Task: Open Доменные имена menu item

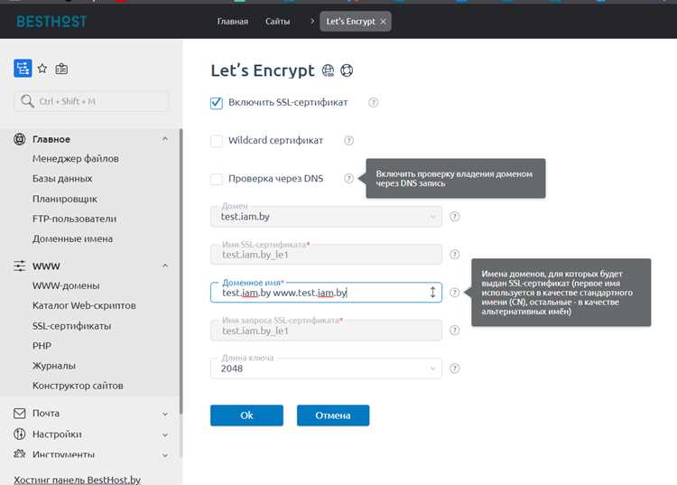Action: click(x=72, y=238)
